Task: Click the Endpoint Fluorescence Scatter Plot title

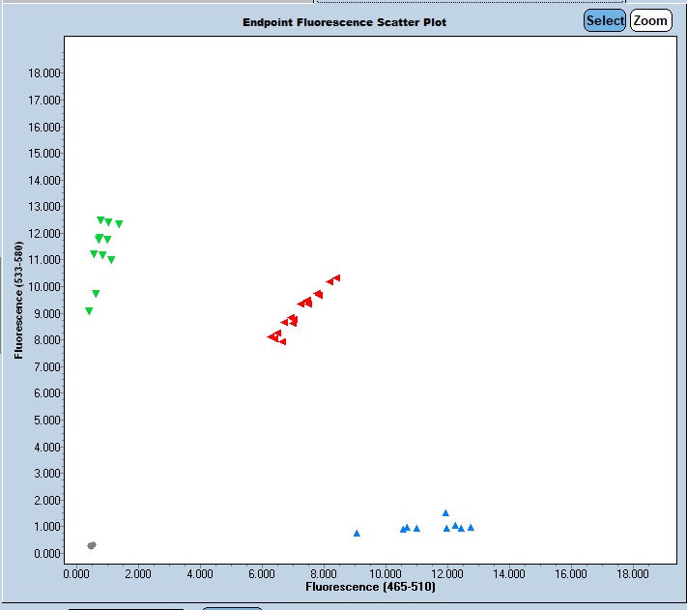Action: tap(345, 21)
